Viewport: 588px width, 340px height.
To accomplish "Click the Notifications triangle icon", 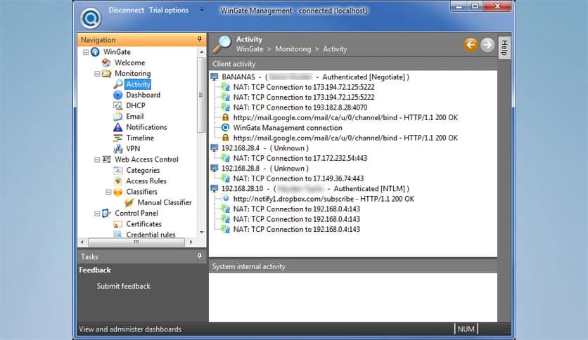I will point(117,127).
